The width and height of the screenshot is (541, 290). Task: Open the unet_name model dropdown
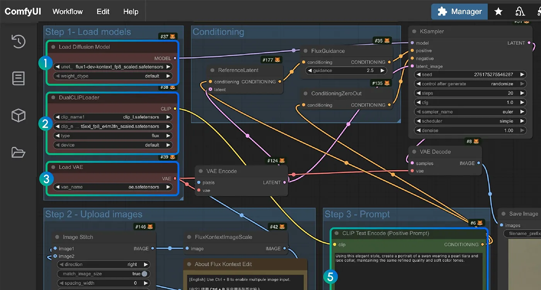112,67
